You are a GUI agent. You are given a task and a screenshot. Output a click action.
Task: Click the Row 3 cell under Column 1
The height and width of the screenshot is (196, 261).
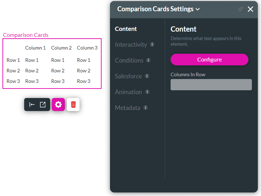[32, 81]
